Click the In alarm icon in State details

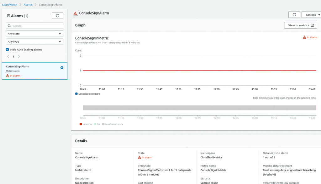pyautogui.click(x=139, y=157)
